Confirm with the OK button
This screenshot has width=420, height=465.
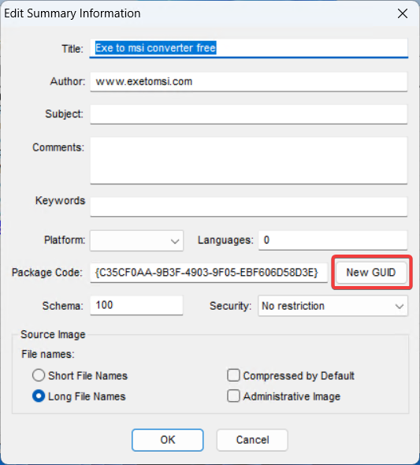coord(168,440)
